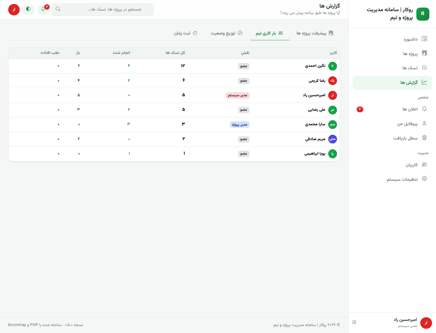
Task: Click the اعلان ها bell icon in sidebar
Action: (x=424, y=109)
